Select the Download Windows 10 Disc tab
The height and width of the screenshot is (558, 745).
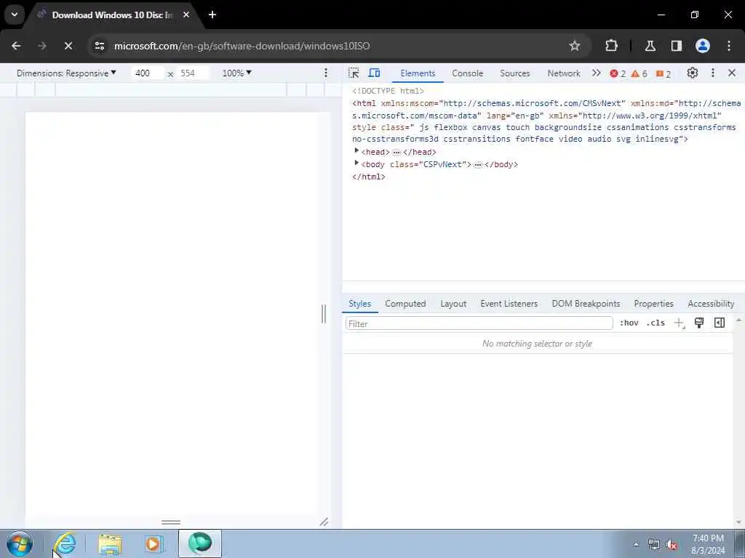(112, 15)
